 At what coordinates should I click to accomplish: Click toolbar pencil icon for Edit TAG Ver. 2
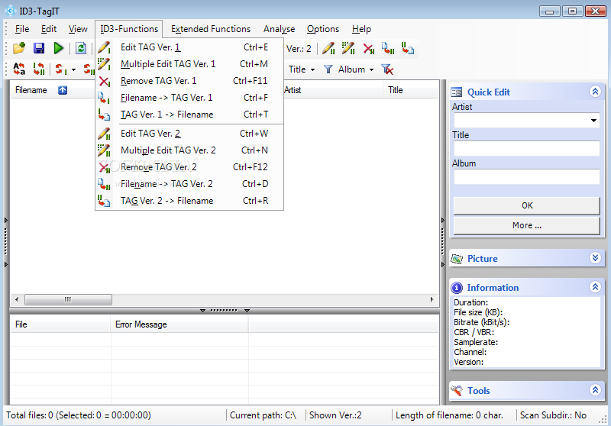(328, 49)
